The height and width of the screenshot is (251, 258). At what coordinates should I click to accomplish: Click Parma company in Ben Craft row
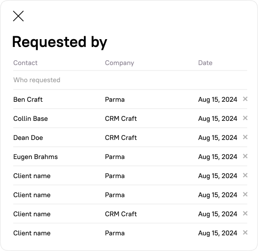pos(115,99)
